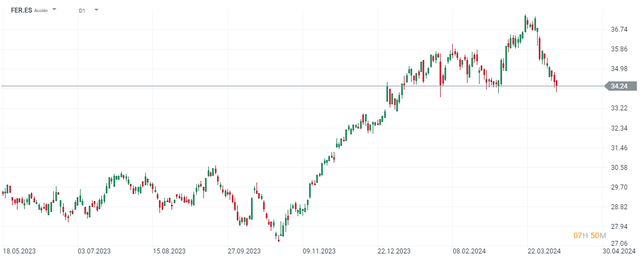Select the 31.46 price axis label
644x260 pixels.
tap(619, 147)
